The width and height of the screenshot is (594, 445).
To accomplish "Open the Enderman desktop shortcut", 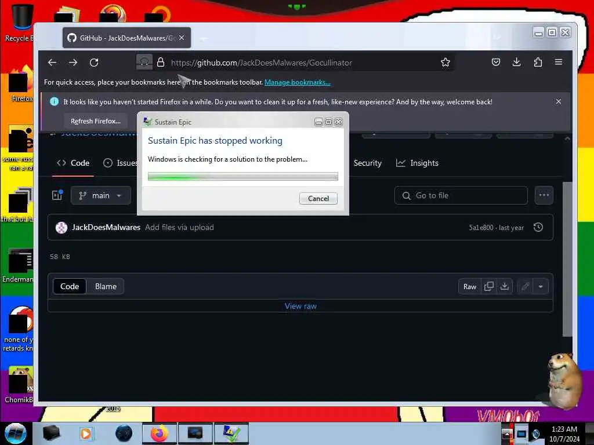I will click(x=18, y=266).
